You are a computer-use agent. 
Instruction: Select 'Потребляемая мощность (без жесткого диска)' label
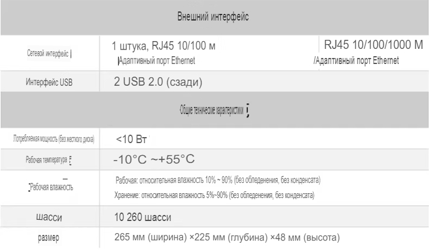coord(54,139)
